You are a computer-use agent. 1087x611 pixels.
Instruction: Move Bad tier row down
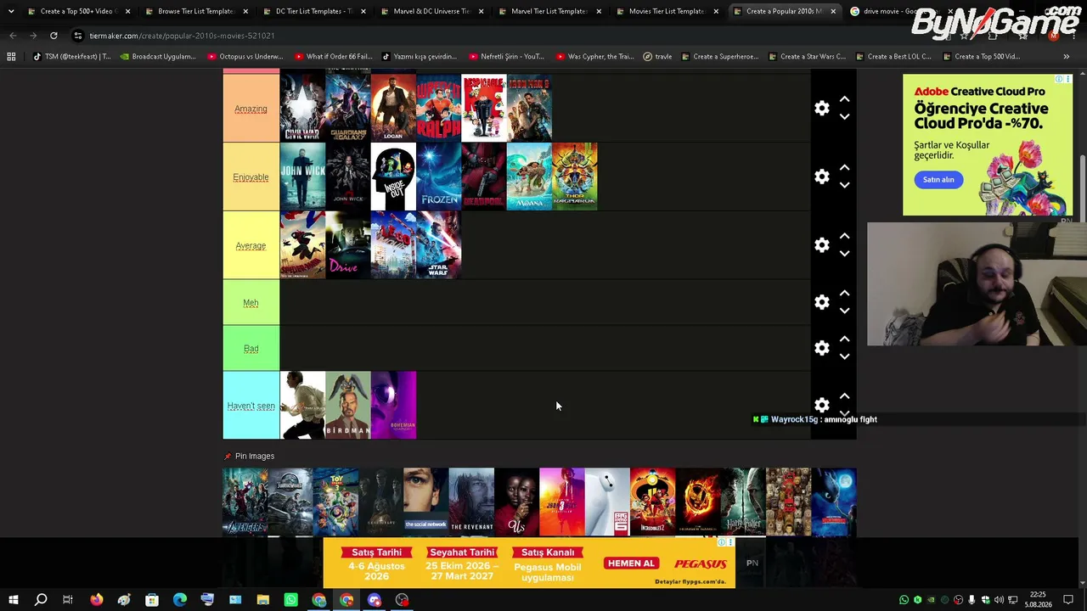coord(844,356)
